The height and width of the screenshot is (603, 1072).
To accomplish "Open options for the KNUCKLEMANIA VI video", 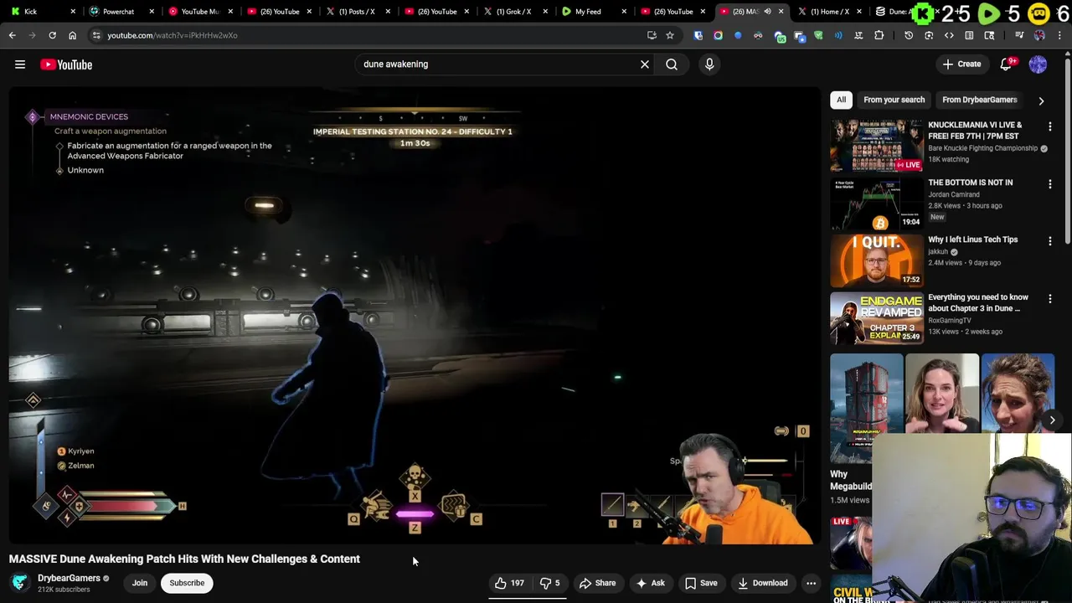I will pyautogui.click(x=1050, y=126).
